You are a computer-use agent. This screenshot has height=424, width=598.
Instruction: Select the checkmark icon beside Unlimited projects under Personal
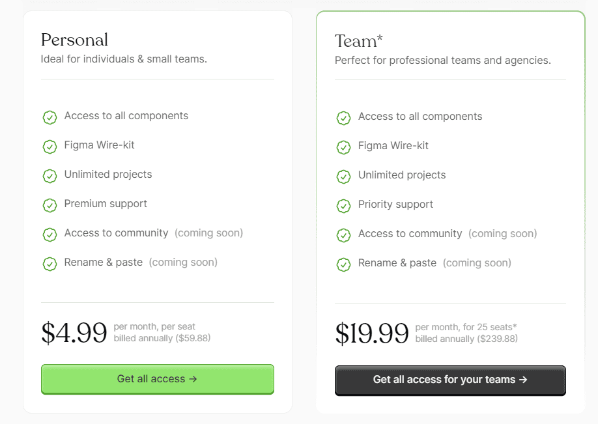[x=50, y=176]
